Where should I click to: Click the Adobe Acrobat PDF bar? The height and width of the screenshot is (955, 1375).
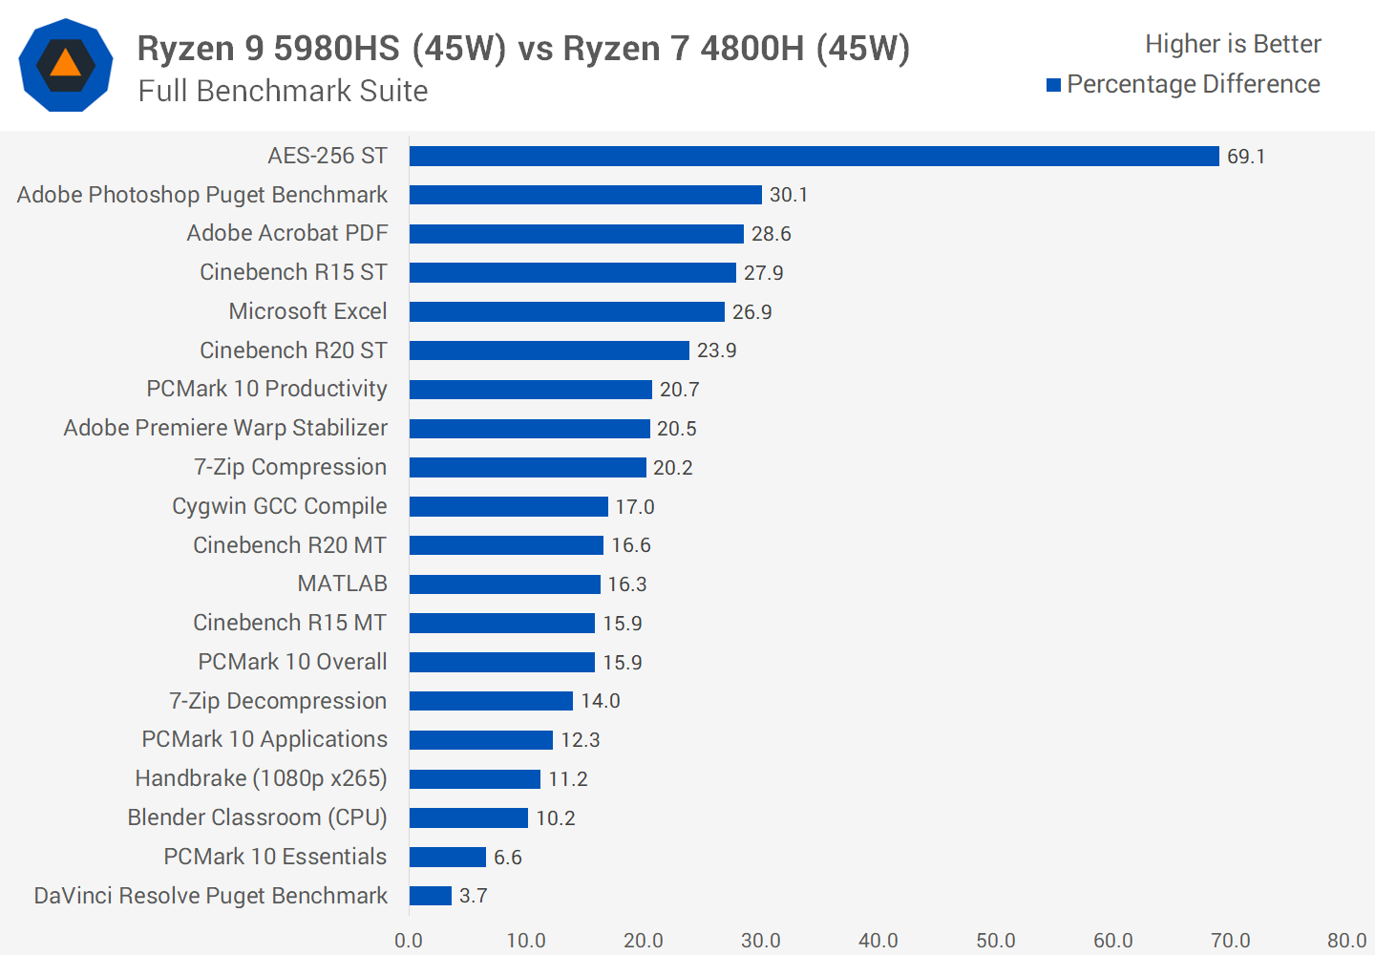(577, 234)
